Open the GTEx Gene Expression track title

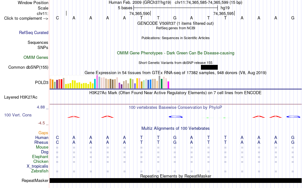point(175,73)
